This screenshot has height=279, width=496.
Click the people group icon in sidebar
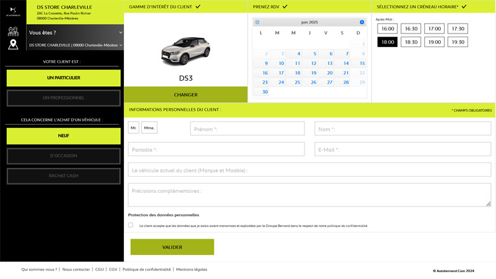[x=13, y=32]
